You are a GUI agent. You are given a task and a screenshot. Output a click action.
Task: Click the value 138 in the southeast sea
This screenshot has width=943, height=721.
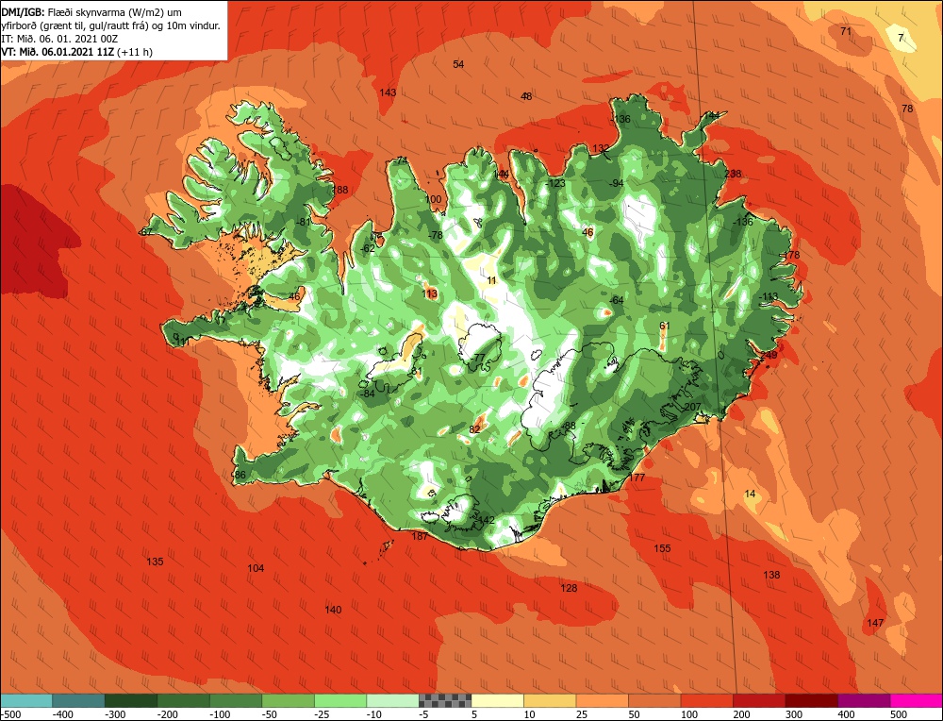771,575
